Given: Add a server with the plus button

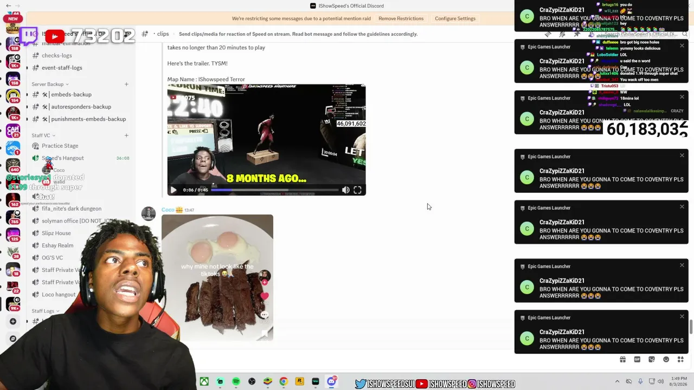Looking at the screenshot, I should 13,322.
